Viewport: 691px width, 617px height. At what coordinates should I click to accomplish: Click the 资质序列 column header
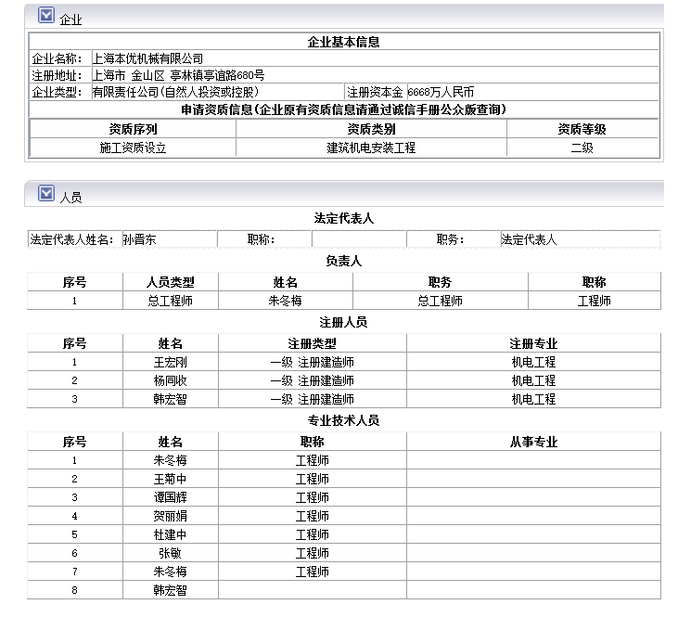133,129
